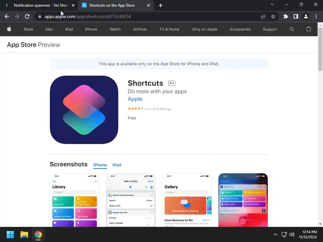Expand the tab search chevron

(272, 4)
